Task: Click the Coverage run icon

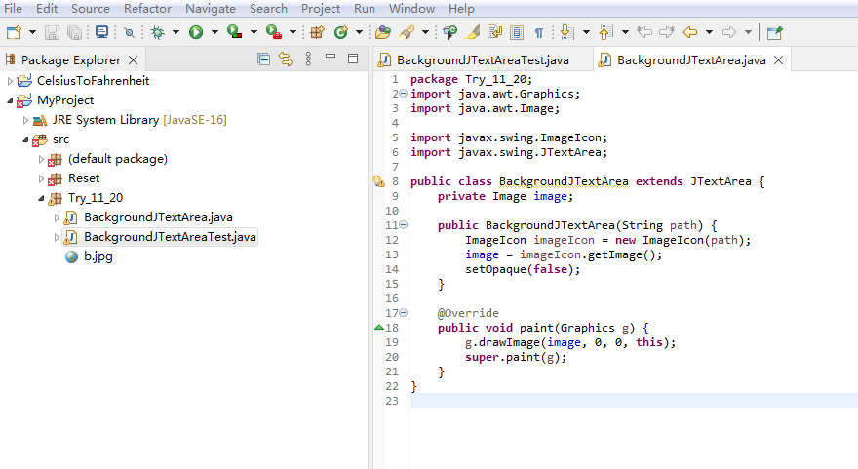Action: click(235, 32)
